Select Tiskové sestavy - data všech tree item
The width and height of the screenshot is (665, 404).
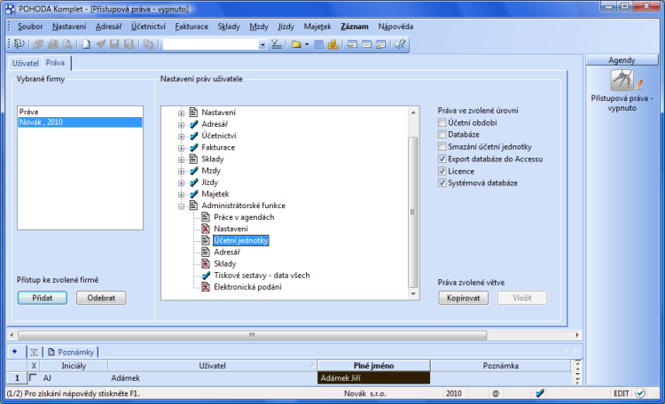point(262,276)
